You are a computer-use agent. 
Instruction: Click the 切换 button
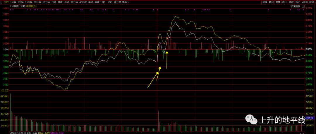click(265, 2)
